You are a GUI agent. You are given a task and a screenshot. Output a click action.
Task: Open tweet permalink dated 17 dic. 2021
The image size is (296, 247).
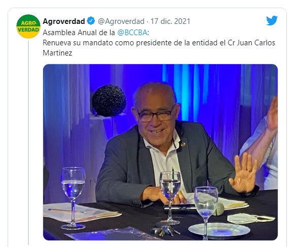[x=170, y=21]
